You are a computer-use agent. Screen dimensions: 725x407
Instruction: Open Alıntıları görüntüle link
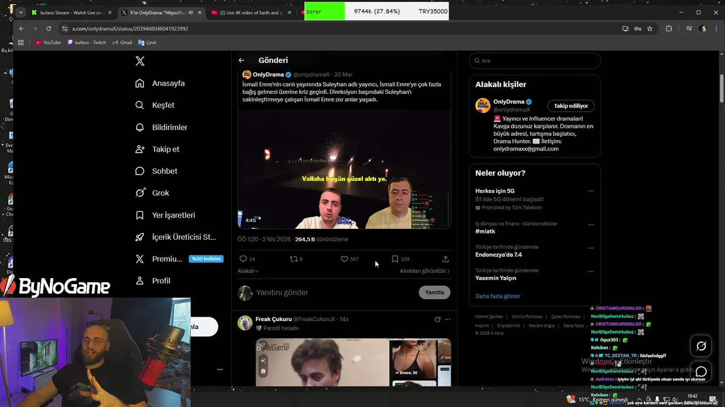coord(425,271)
